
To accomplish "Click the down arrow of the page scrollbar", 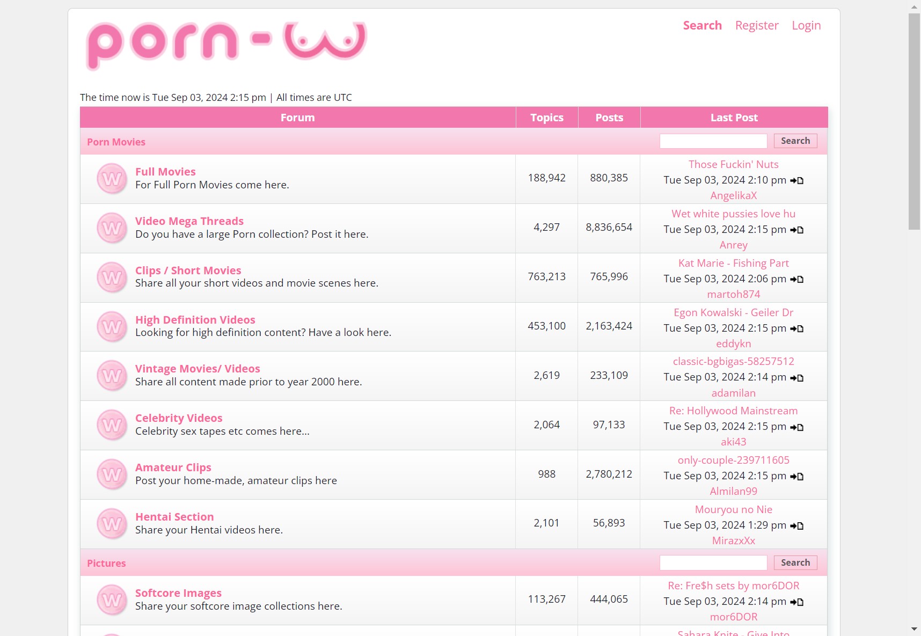I will tap(914, 628).
